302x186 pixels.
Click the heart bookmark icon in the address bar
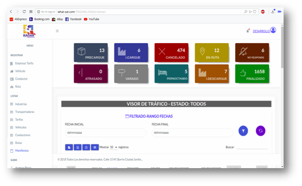tap(254, 12)
